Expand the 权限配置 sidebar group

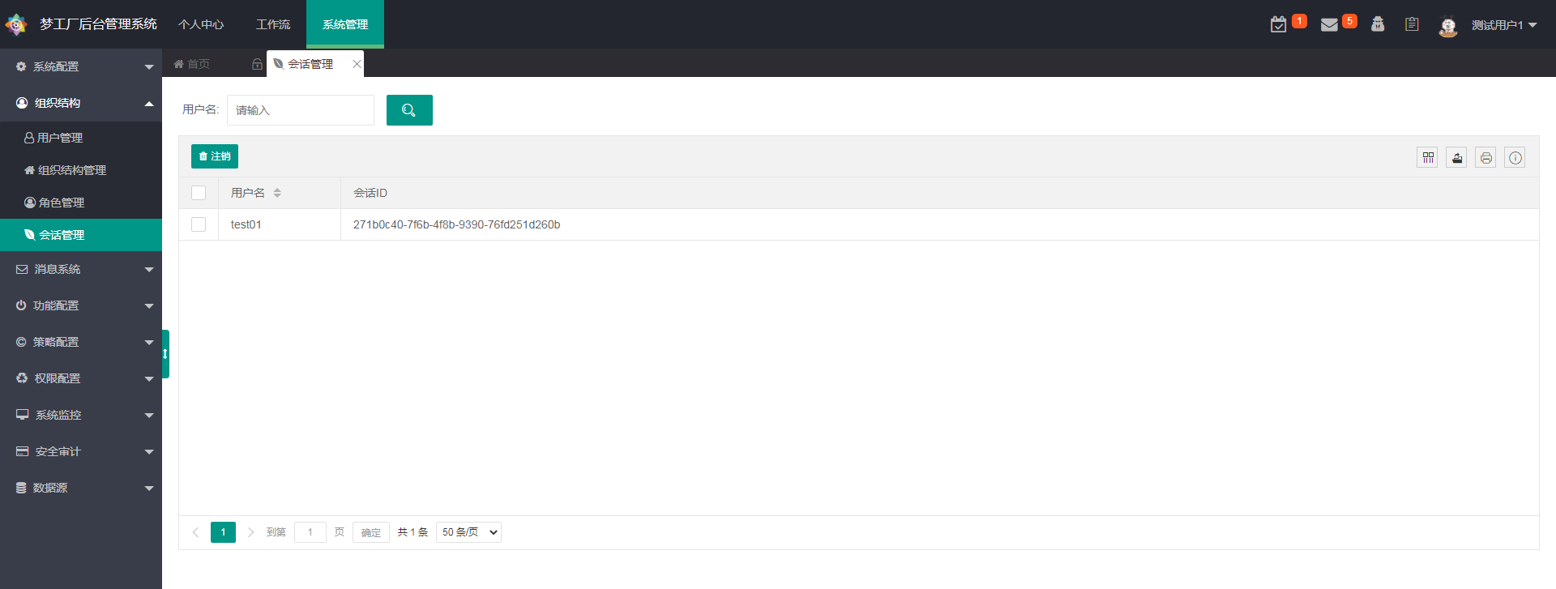coord(81,378)
